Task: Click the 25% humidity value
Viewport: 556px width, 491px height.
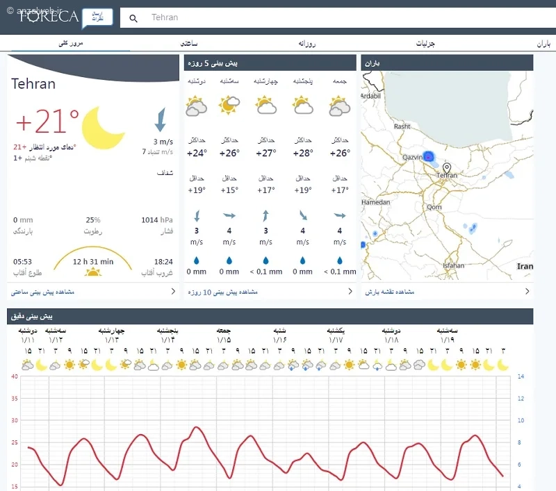Action: coord(93,220)
